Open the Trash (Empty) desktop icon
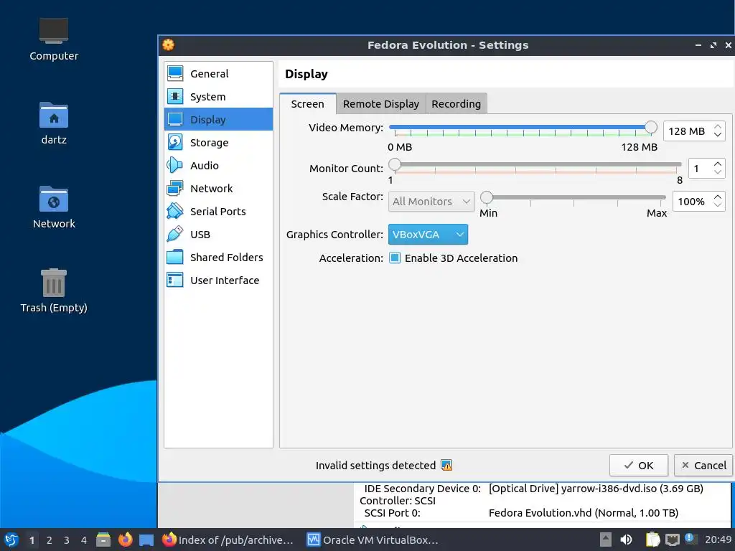Screen dimensions: 735x551 [x=53, y=291]
